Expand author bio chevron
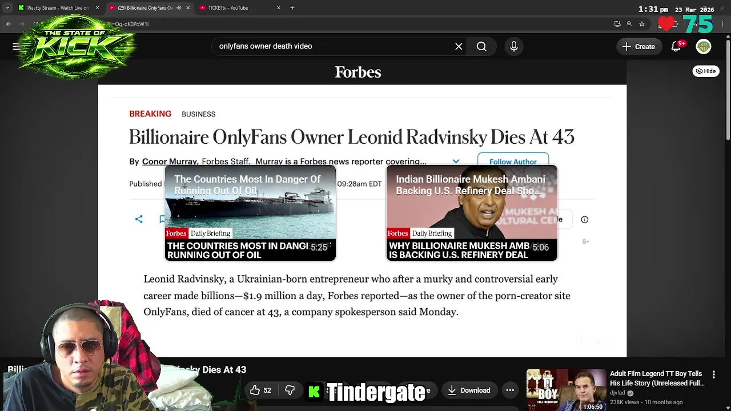731x411 pixels. [456, 162]
